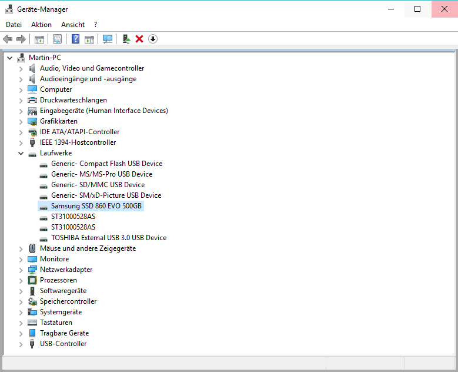Select the Tastaturen label
The height and width of the screenshot is (372, 458).
(56, 323)
